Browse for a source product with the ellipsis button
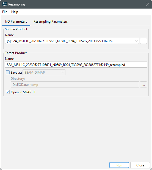The height and width of the screenshot is (170, 152). tap(143, 41)
